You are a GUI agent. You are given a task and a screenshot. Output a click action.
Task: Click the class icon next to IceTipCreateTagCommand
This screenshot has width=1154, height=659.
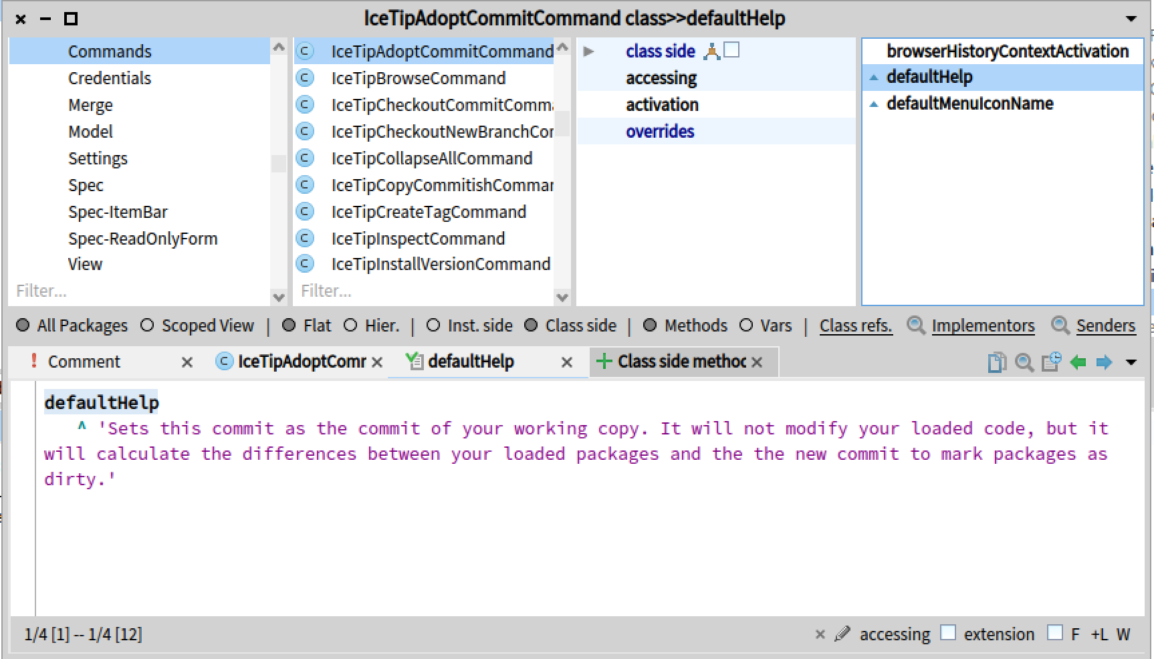pyautogui.click(x=305, y=212)
